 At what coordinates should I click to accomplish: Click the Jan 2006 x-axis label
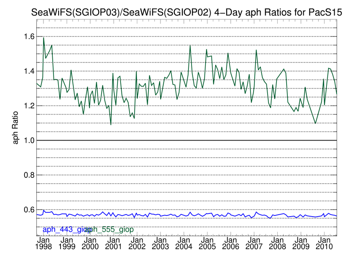(231, 243)
